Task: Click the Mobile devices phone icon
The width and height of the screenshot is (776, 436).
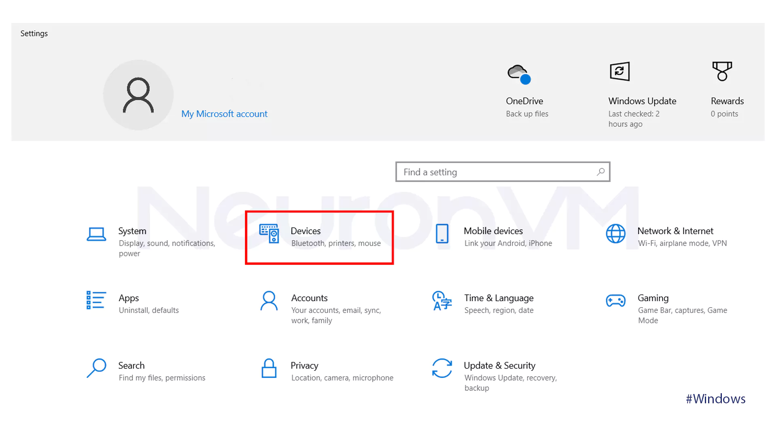Action: (x=442, y=234)
